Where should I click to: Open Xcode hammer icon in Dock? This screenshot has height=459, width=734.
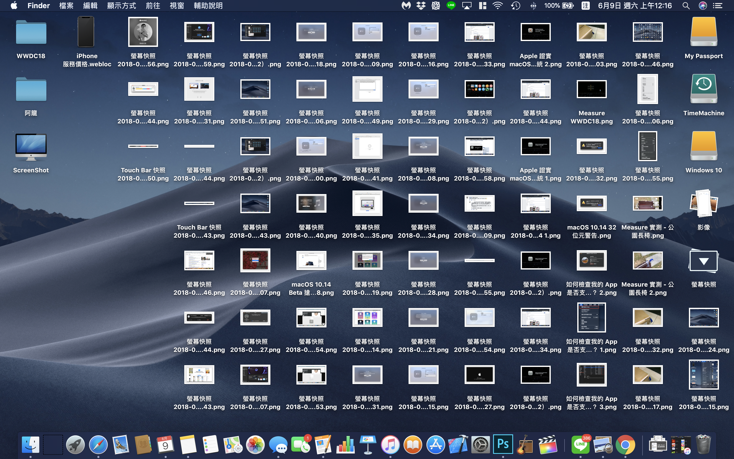coord(458,444)
